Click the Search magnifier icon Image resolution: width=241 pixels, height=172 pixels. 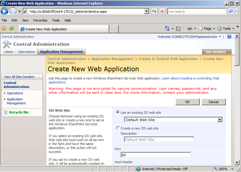(231, 11)
